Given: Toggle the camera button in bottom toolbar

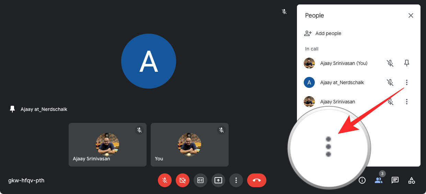Looking at the screenshot, I should tap(183, 180).
